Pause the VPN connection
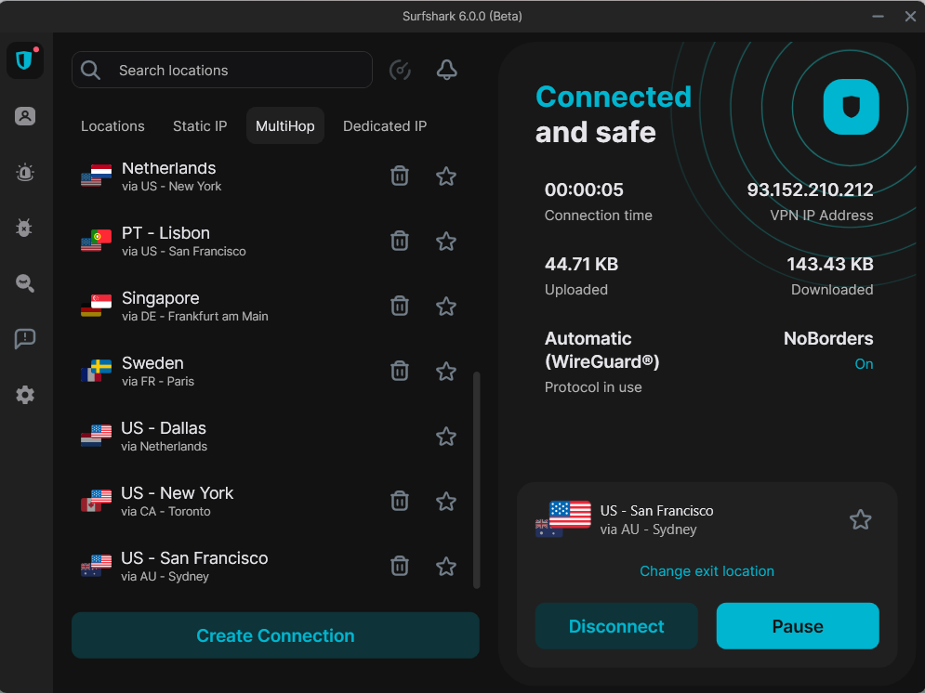 pos(798,626)
